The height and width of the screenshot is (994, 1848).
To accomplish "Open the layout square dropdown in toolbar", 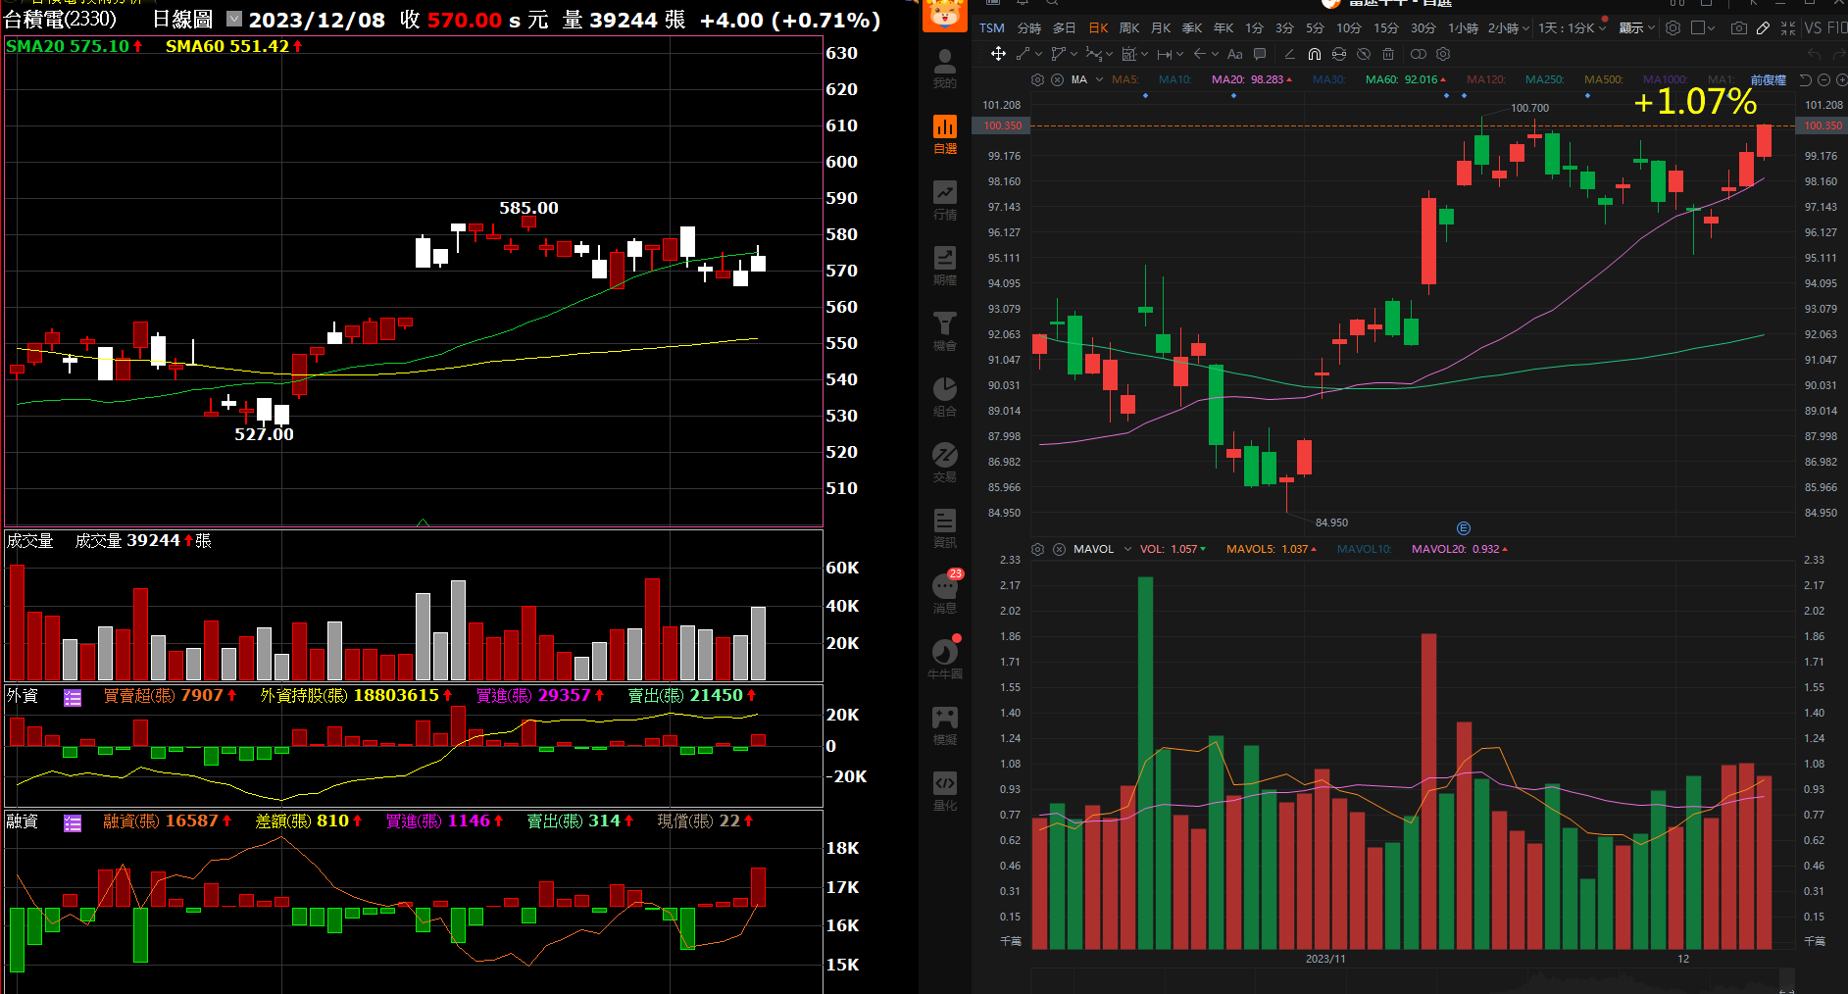I will coord(1704,28).
